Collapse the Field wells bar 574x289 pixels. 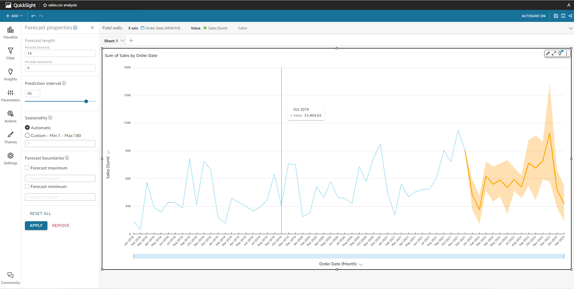(571, 28)
